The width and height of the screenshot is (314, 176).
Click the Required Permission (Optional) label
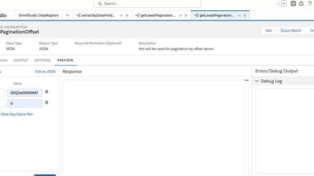click(x=98, y=43)
